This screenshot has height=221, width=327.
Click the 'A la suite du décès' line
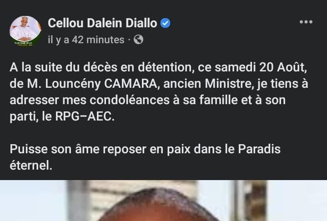tap(158, 67)
